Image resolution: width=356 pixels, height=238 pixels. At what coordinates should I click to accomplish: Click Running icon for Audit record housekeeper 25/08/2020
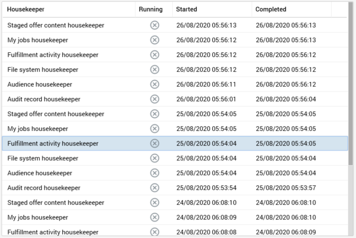[x=154, y=188]
